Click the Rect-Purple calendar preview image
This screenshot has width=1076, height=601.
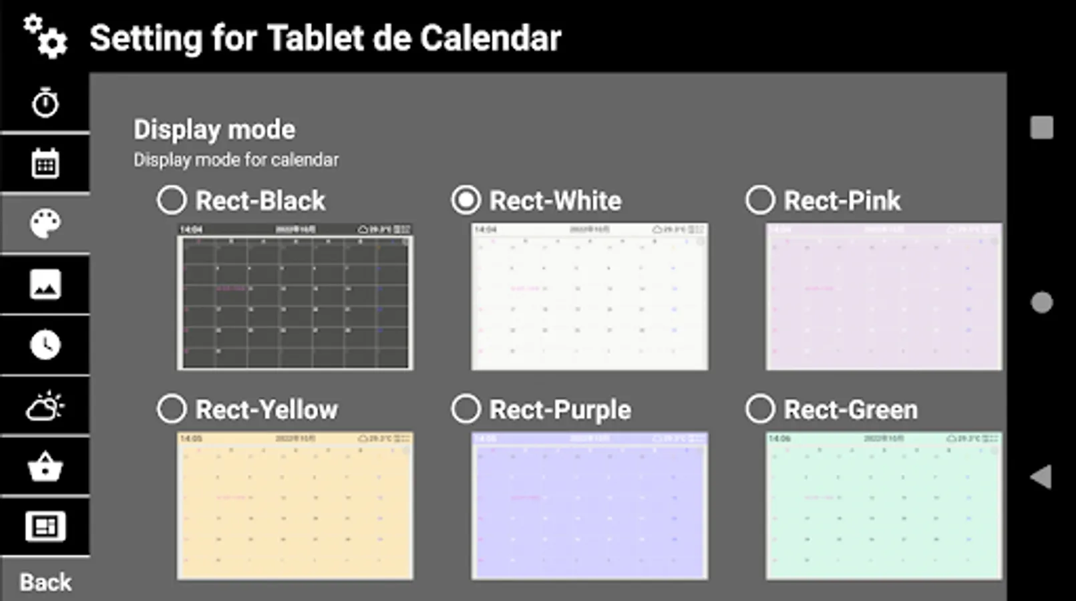[589, 506]
